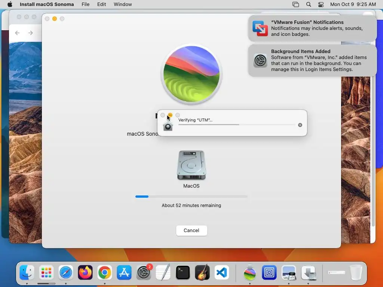Open the Apple menu

pos(10,4)
